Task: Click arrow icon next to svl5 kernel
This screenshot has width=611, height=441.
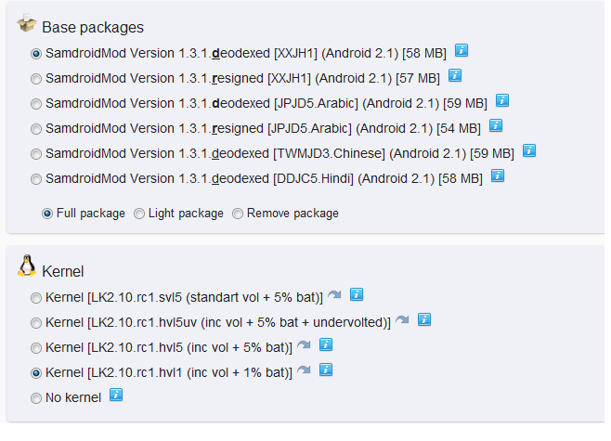Action: (x=334, y=295)
